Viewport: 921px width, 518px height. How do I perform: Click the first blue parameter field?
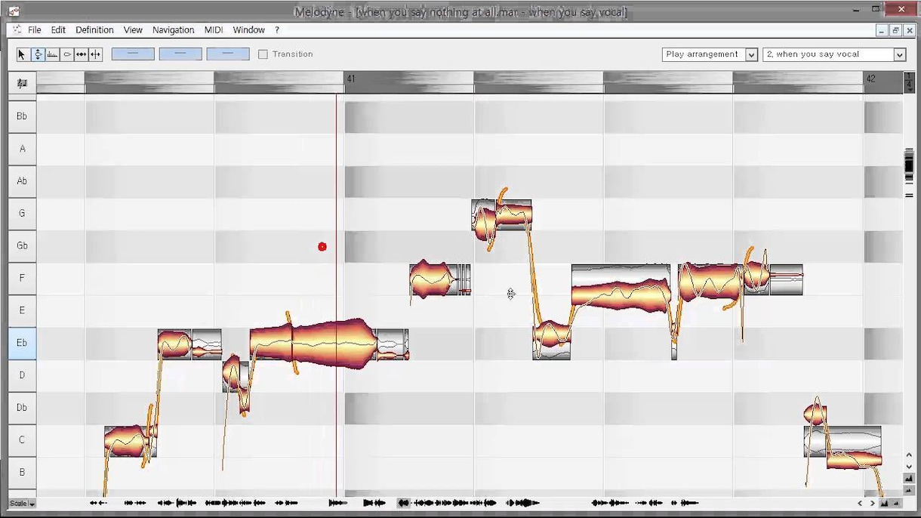coord(133,54)
